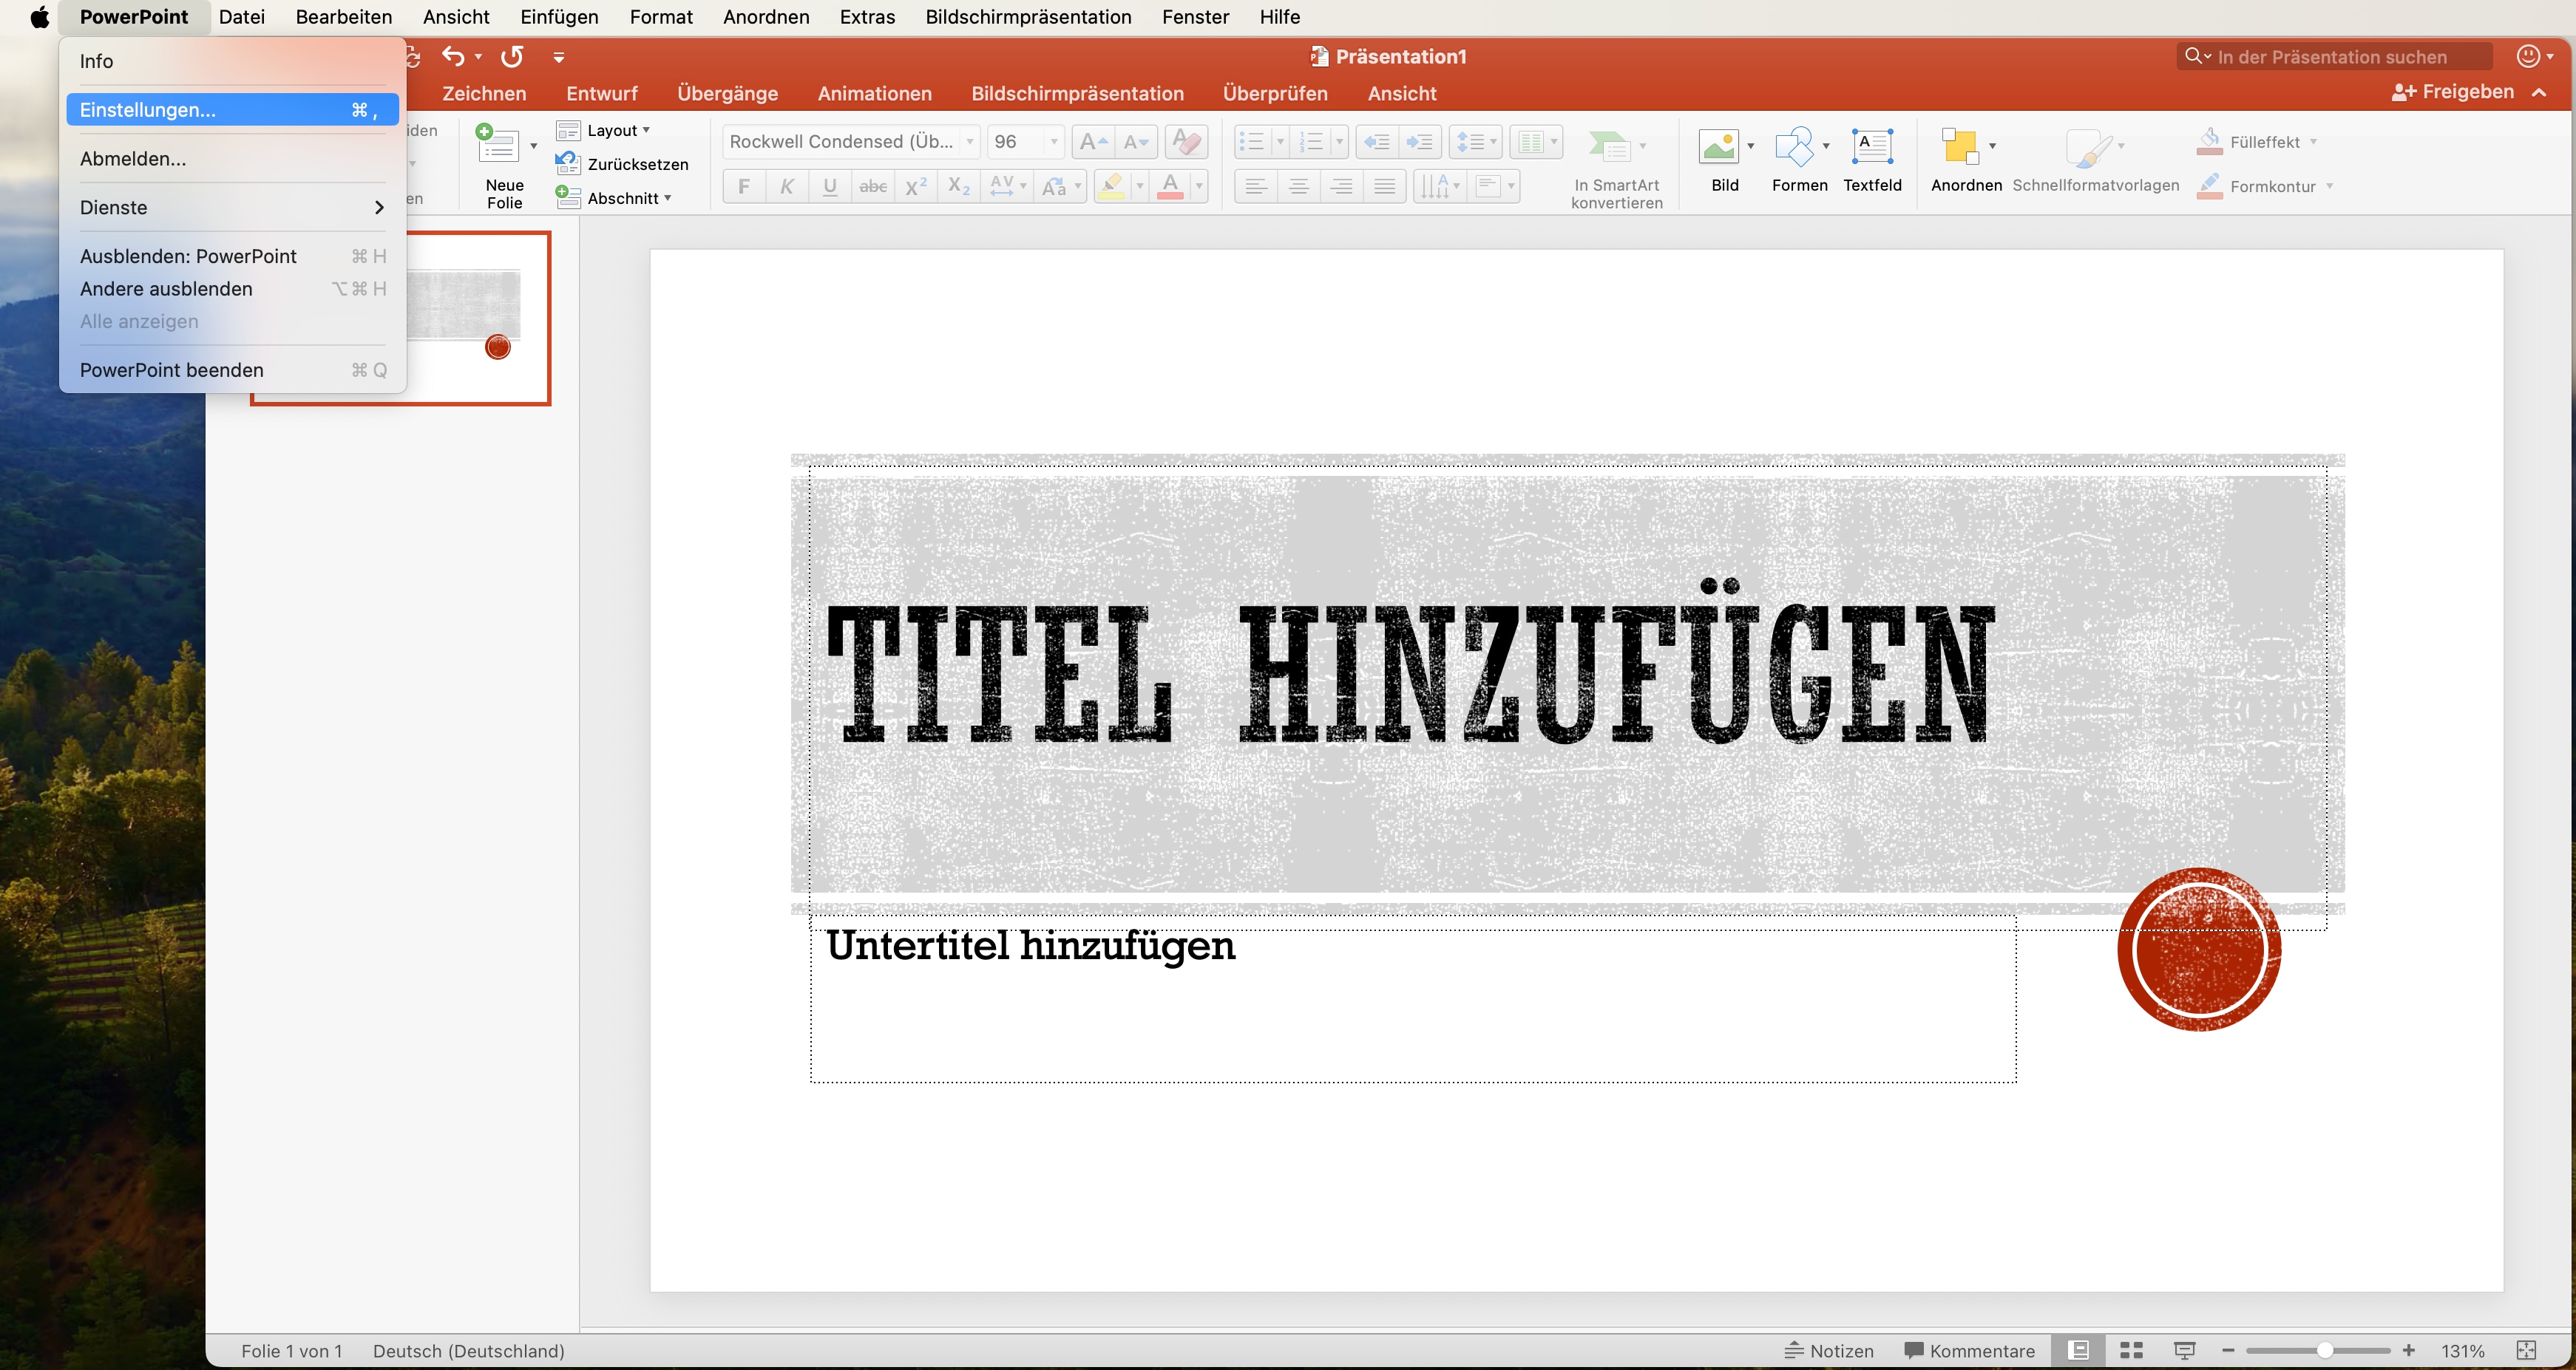Image resolution: width=2576 pixels, height=1370 pixels.
Task: Open the Abschnitt dropdown
Action: [x=614, y=198]
